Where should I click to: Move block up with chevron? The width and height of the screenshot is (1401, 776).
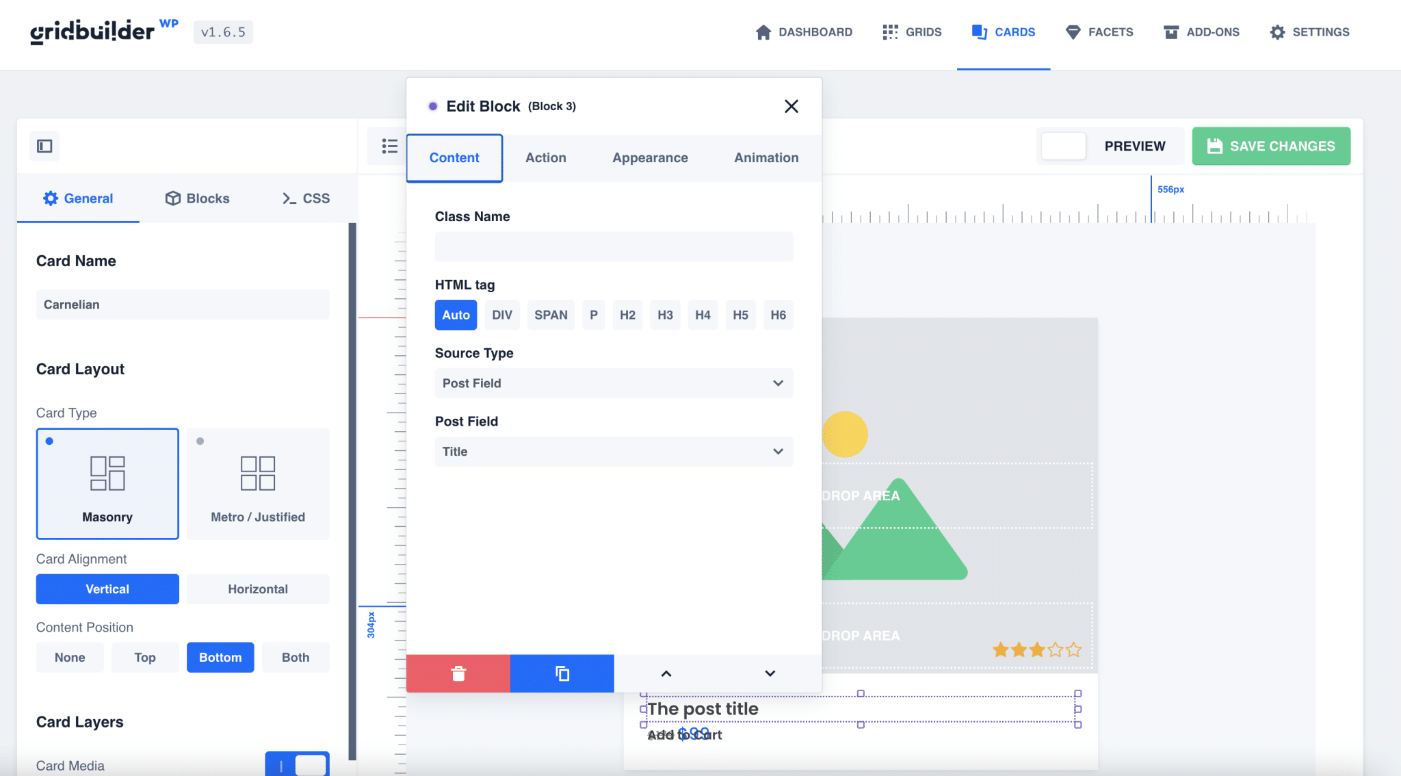666,673
